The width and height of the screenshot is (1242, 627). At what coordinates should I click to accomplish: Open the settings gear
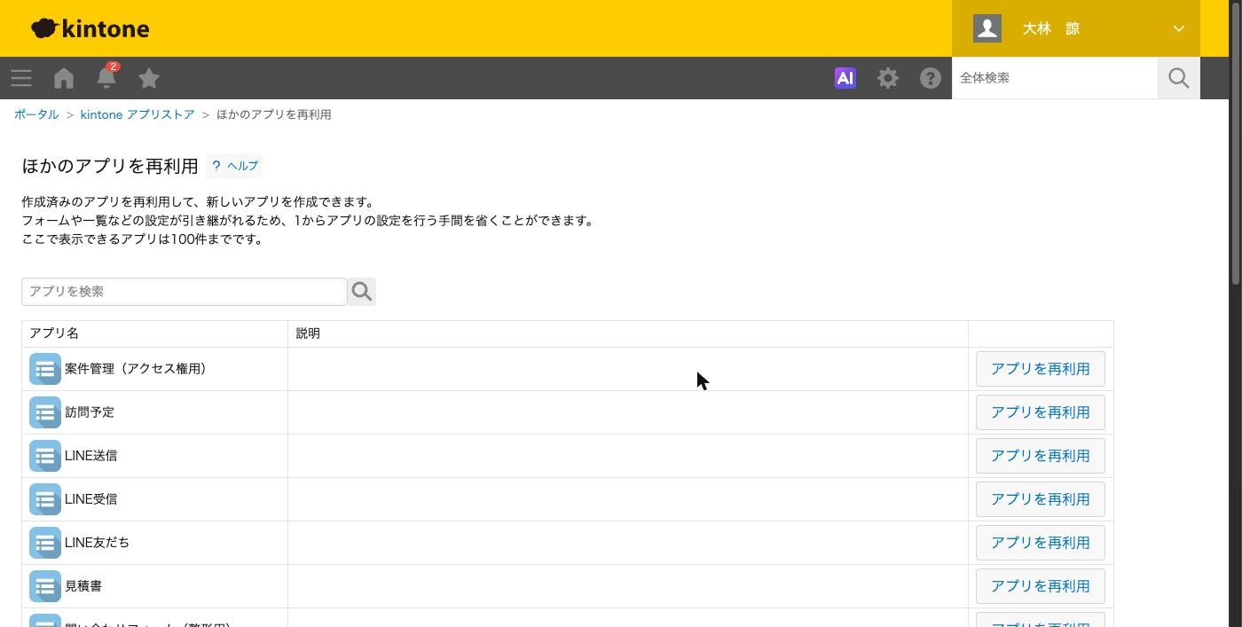[888, 78]
